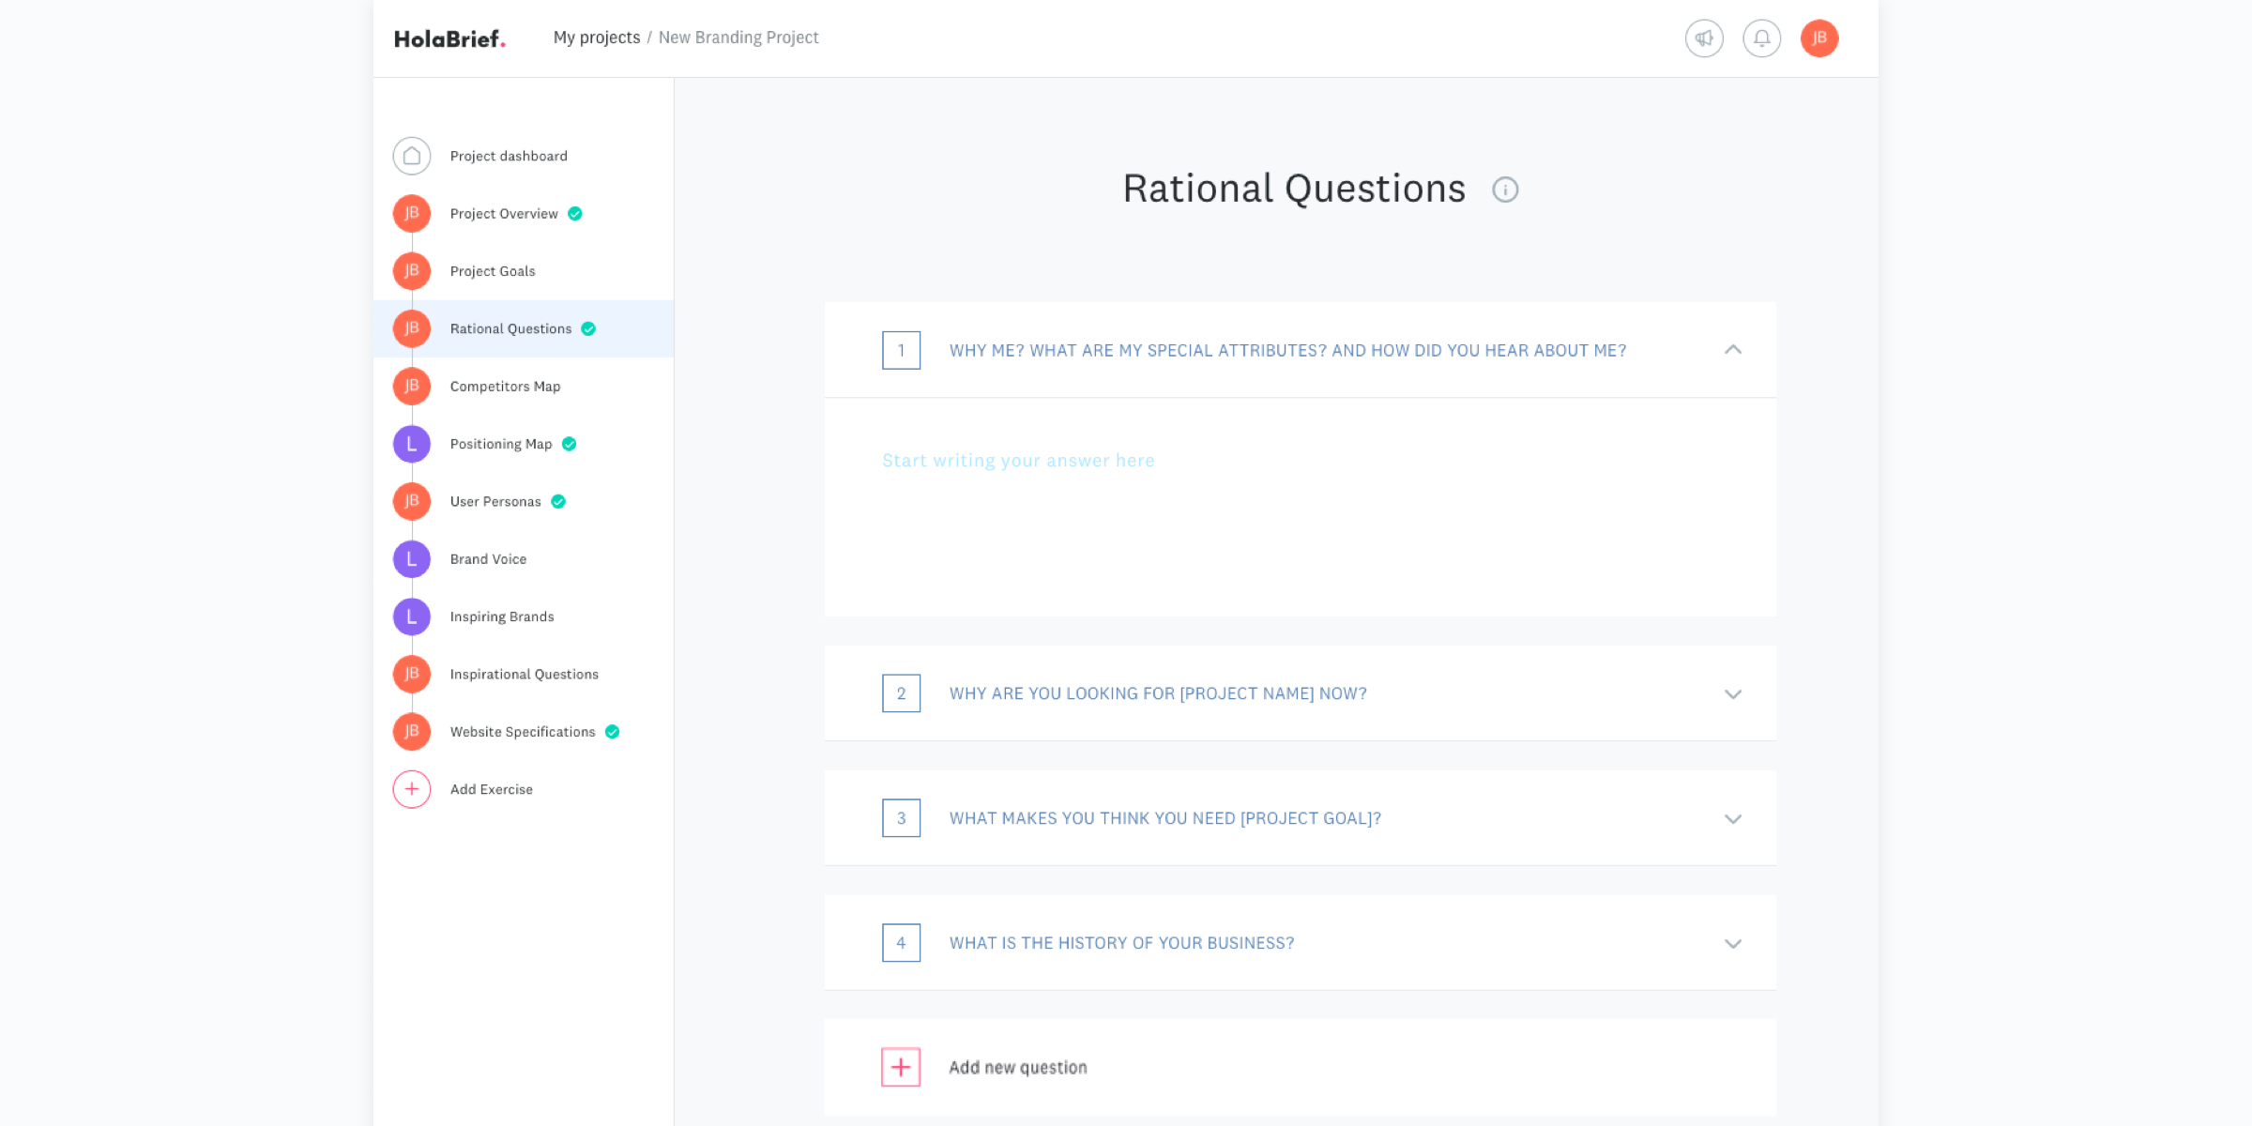Click the JB avatar beside User Personas
This screenshot has width=2252, height=1126.
(412, 501)
